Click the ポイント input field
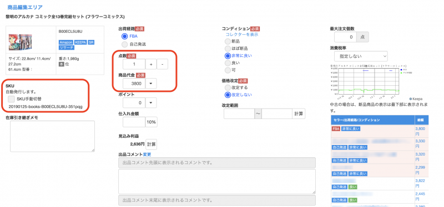Screen dimensions: 444x207 (134, 102)
